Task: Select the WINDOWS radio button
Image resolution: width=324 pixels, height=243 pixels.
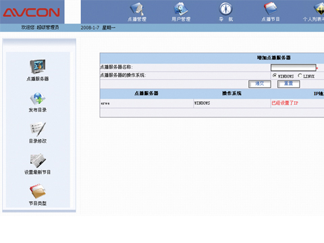Action: coord(275,76)
